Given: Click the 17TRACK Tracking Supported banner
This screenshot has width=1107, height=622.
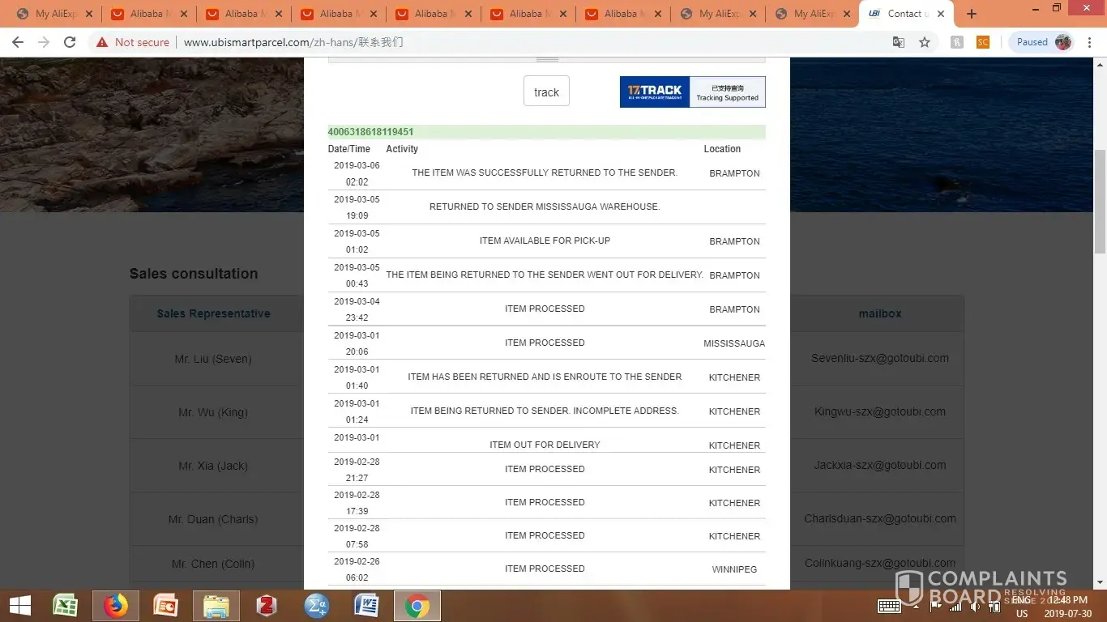Looking at the screenshot, I should coord(692,92).
